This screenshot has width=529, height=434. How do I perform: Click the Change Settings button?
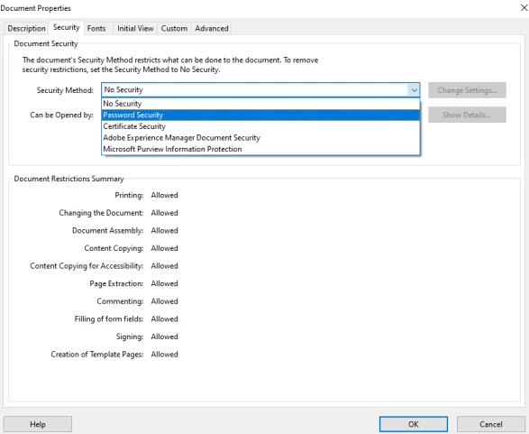click(x=467, y=90)
